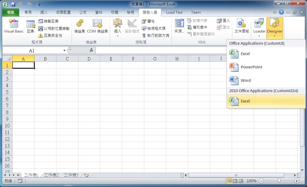Click the horizontal scrollbar thumb
Viewport: 307px width, 187px height.
[x=236, y=175]
